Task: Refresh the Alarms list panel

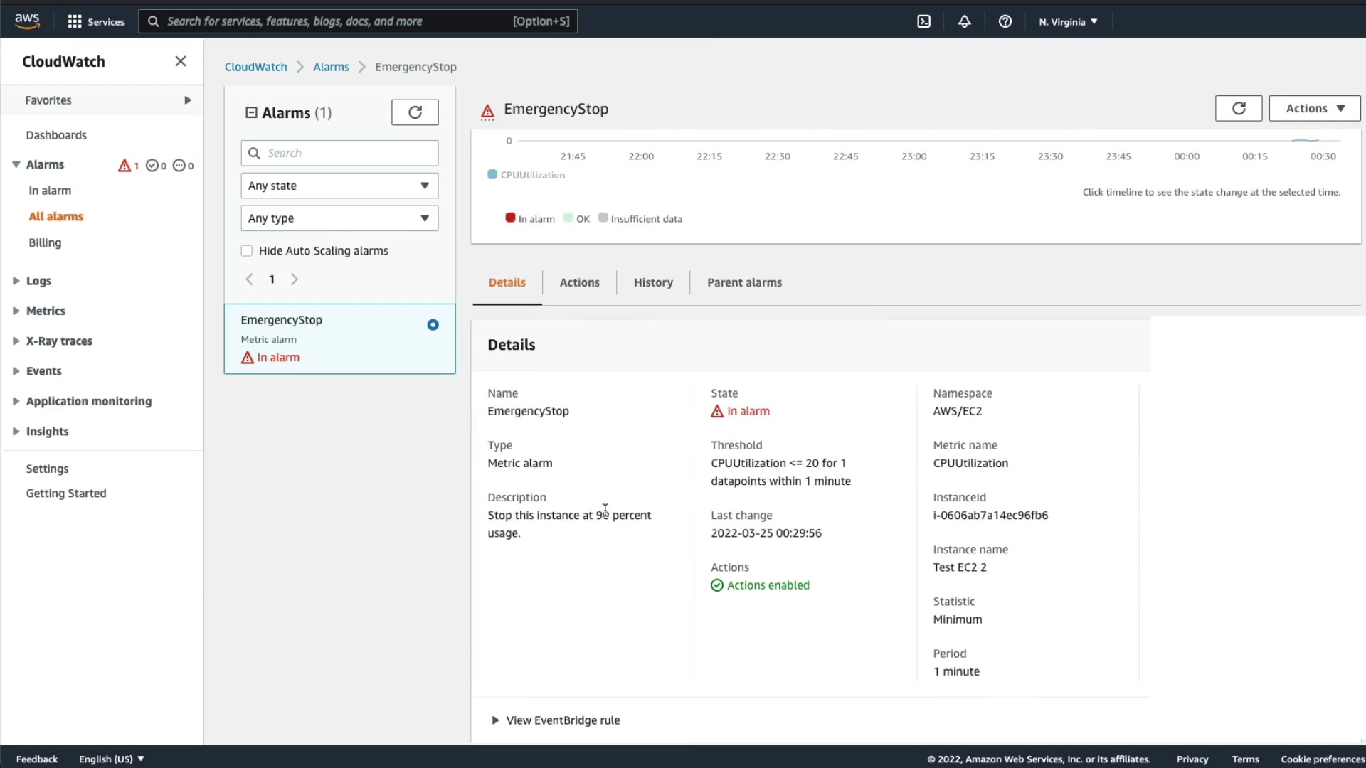Action: pyautogui.click(x=415, y=112)
